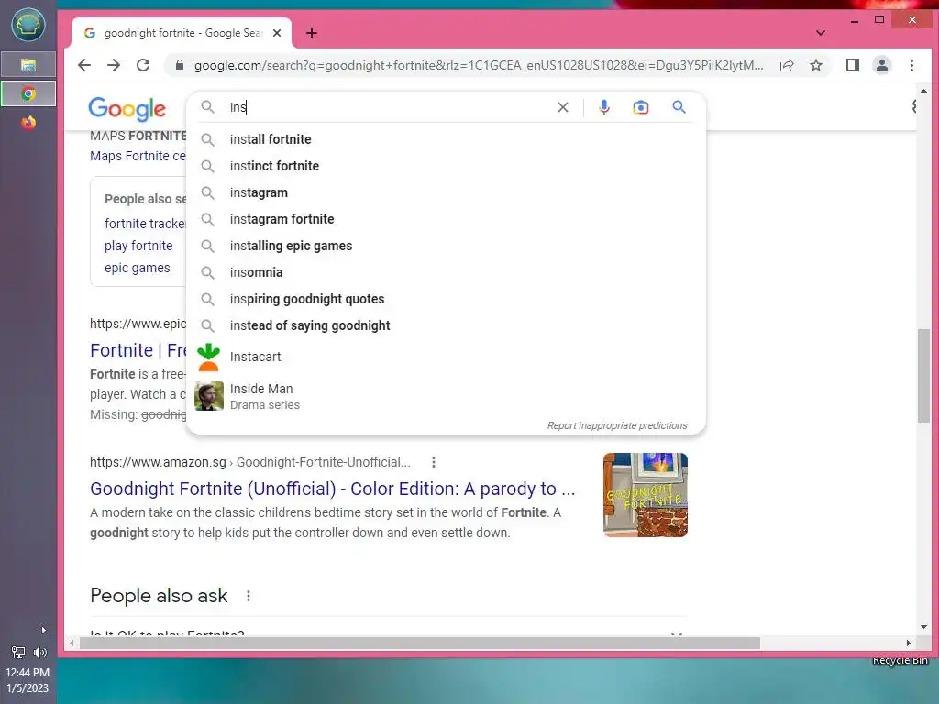Click the horizontal scrollbar thumb
Image resolution: width=939 pixels, height=704 pixels.
tap(419, 643)
